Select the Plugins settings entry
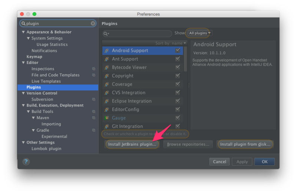The width and height of the screenshot is (297, 194). point(58,87)
